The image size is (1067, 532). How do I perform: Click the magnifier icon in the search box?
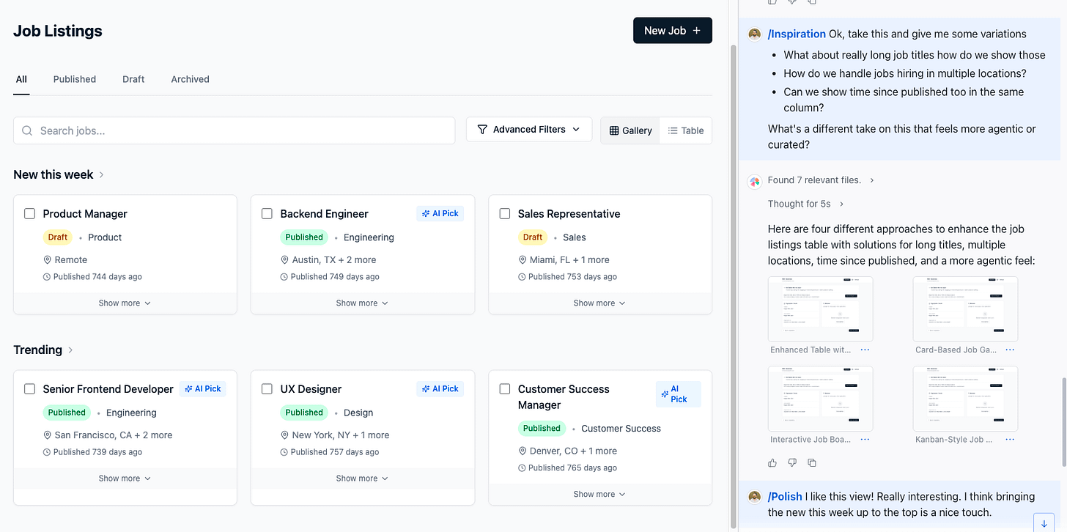[x=27, y=130]
